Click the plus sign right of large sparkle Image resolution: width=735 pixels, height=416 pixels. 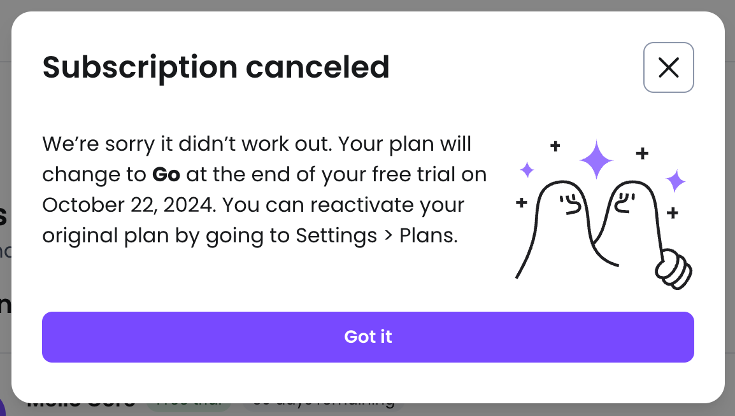pos(642,153)
